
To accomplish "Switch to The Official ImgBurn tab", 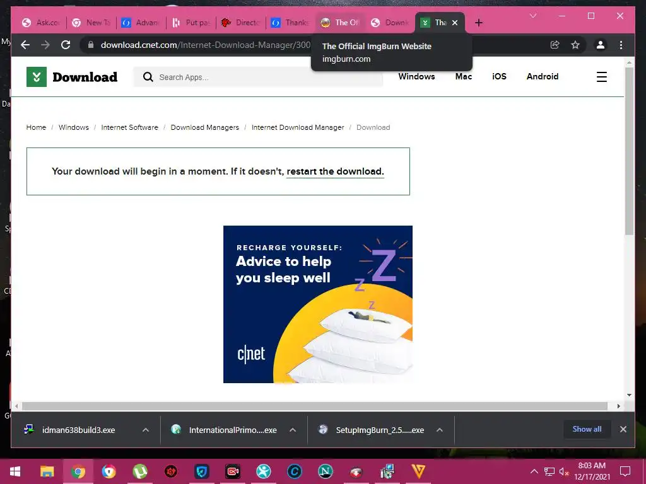I will (x=341, y=23).
